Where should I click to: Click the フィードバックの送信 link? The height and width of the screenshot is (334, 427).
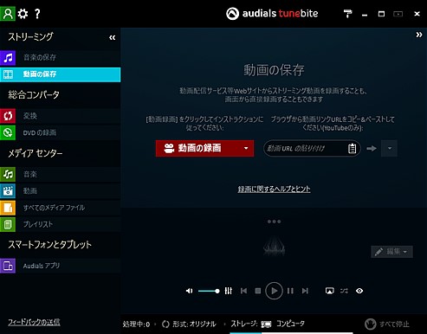pyautogui.click(x=34, y=322)
